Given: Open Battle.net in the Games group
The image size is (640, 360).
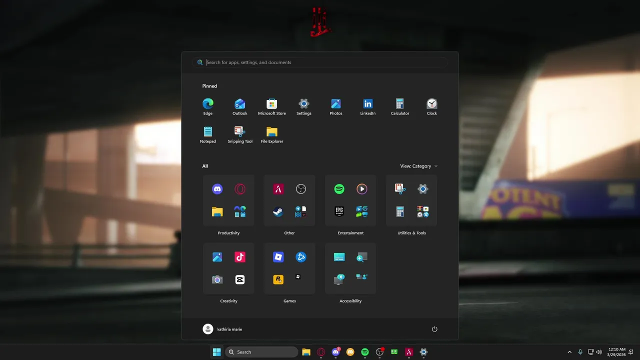Looking at the screenshot, I should point(301,257).
